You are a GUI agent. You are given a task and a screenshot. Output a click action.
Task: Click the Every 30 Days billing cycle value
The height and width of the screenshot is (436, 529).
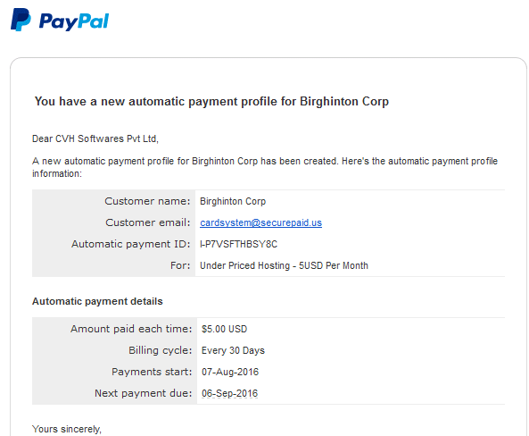pyautogui.click(x=233, y=350)
